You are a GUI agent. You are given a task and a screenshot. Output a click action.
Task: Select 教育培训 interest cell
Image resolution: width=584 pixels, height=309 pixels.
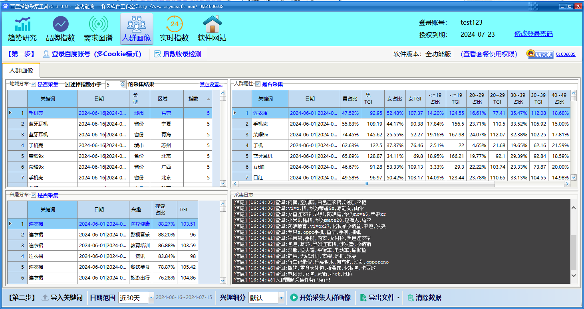[141, 246]
